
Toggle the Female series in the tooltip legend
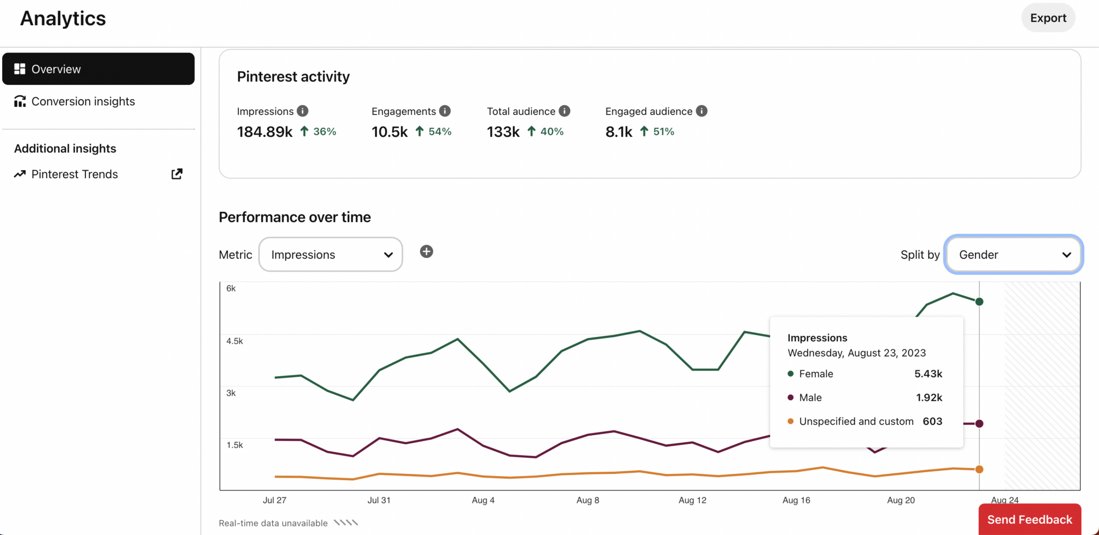[x=816, y=373]
